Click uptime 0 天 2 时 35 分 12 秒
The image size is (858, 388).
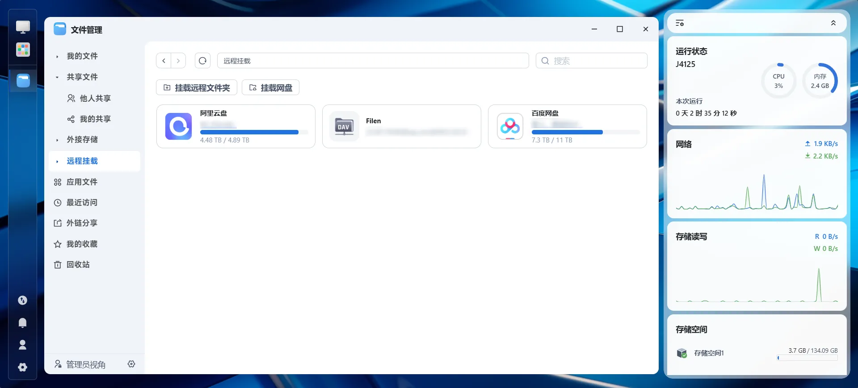click(x=706, y=113)
